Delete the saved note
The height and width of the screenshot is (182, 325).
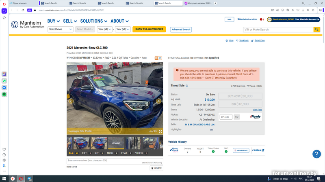point(156,168)
